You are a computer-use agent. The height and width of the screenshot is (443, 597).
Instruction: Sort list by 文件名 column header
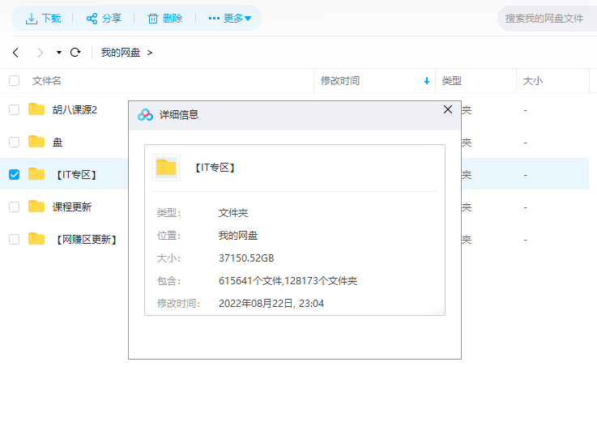coord(47,81)
